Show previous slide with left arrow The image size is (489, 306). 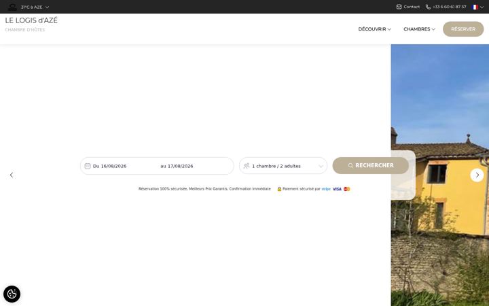tap(12, 175)
